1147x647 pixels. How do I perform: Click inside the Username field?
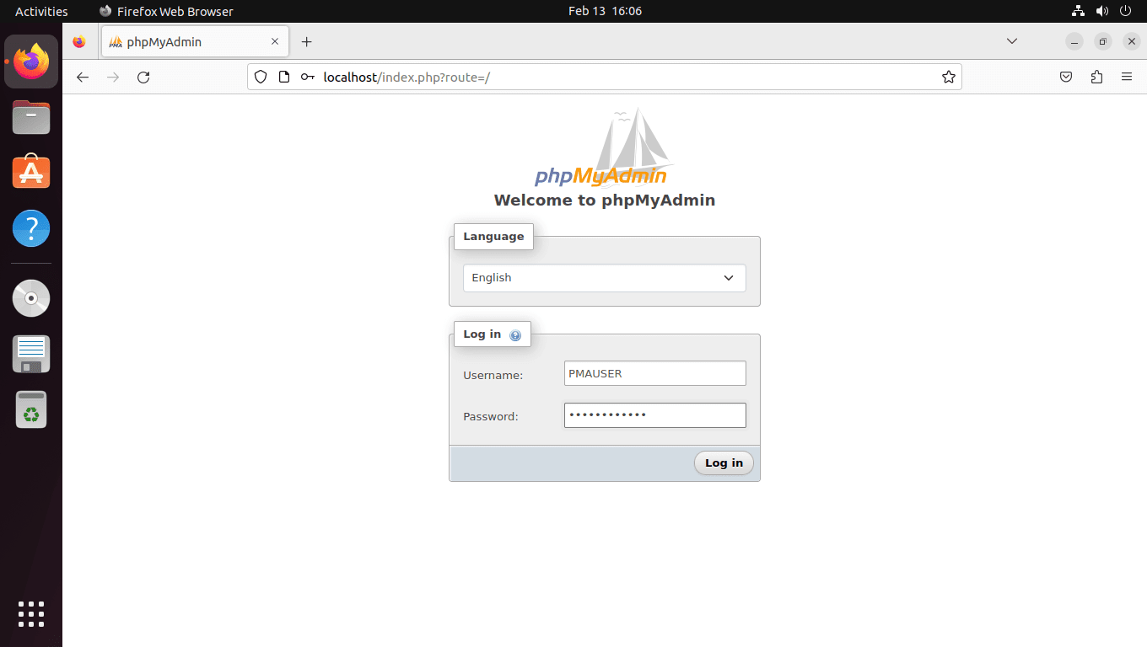(654, 373)
